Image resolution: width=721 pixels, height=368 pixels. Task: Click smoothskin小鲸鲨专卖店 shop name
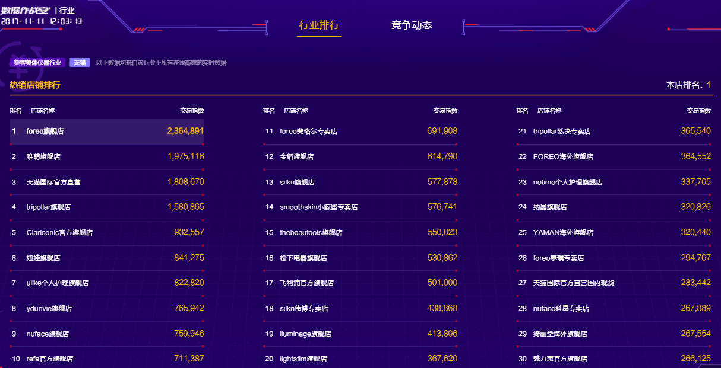(319, 207)
